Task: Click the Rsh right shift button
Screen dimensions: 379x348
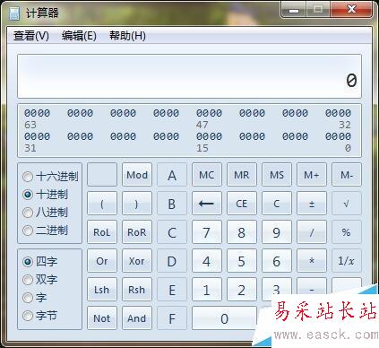Action: click(x=137, y=290)
